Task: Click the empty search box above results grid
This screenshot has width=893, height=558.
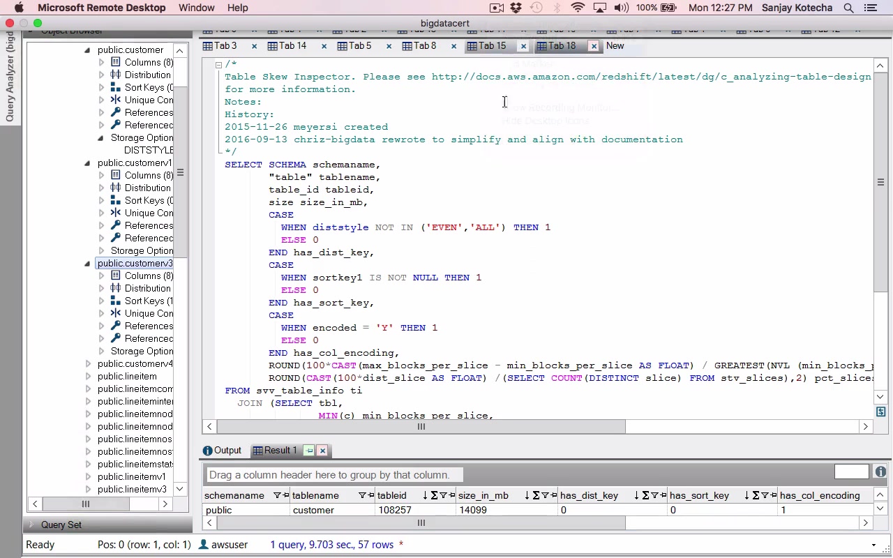Action: pos(851,472)
